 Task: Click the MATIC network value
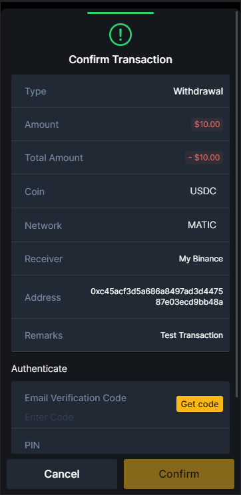[x=202, y=225]
